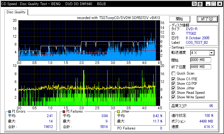224x134 pixels.
Task: Click the 終了位置 4489 MB input field
Action: coord(200,66)
